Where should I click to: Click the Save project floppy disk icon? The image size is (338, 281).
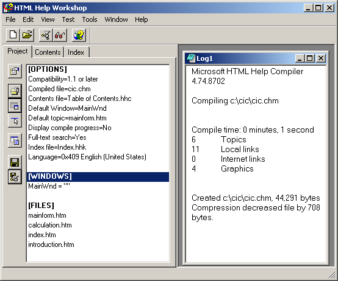pos(15,162)
